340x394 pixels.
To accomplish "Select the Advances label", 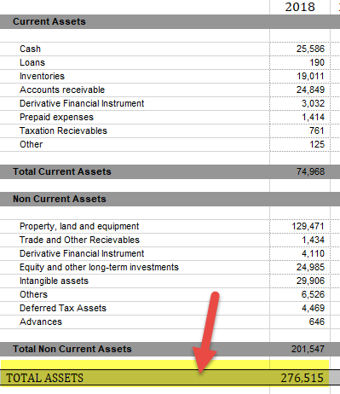I will pos(41,322).
